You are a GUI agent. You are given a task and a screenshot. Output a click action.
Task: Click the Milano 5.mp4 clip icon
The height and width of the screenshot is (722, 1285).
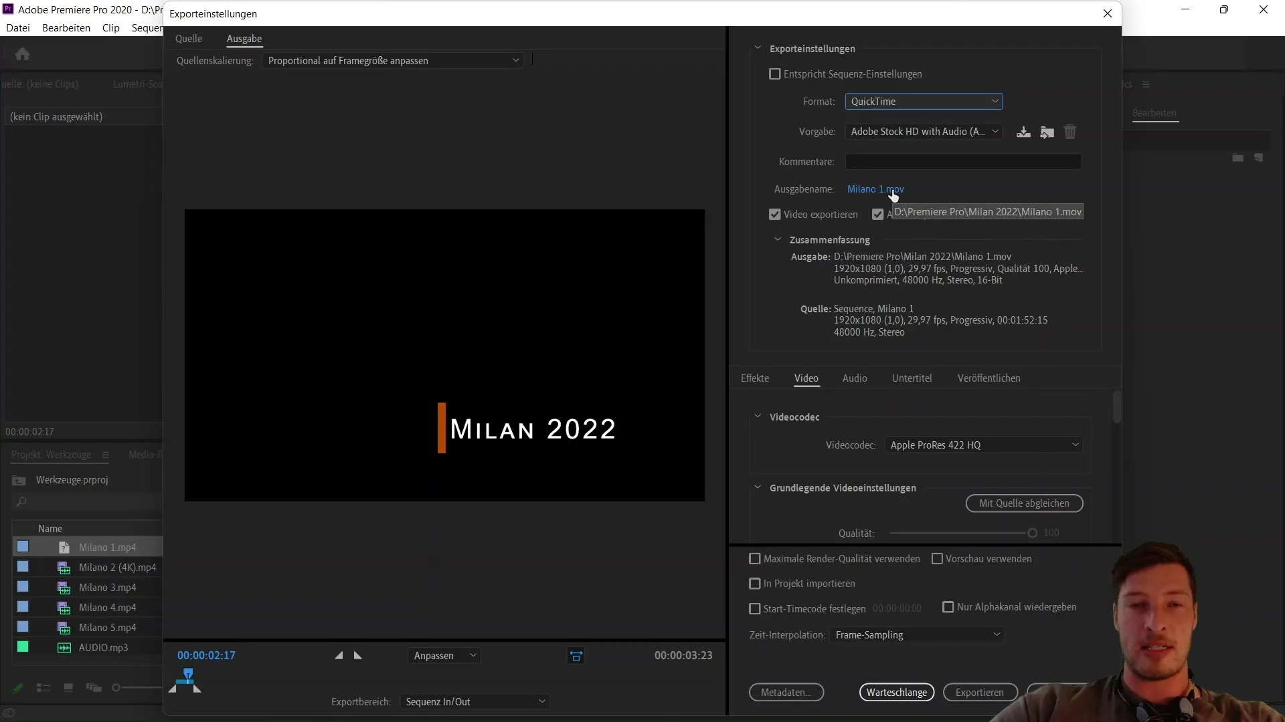pyautogui.click(x=64, y=628)
